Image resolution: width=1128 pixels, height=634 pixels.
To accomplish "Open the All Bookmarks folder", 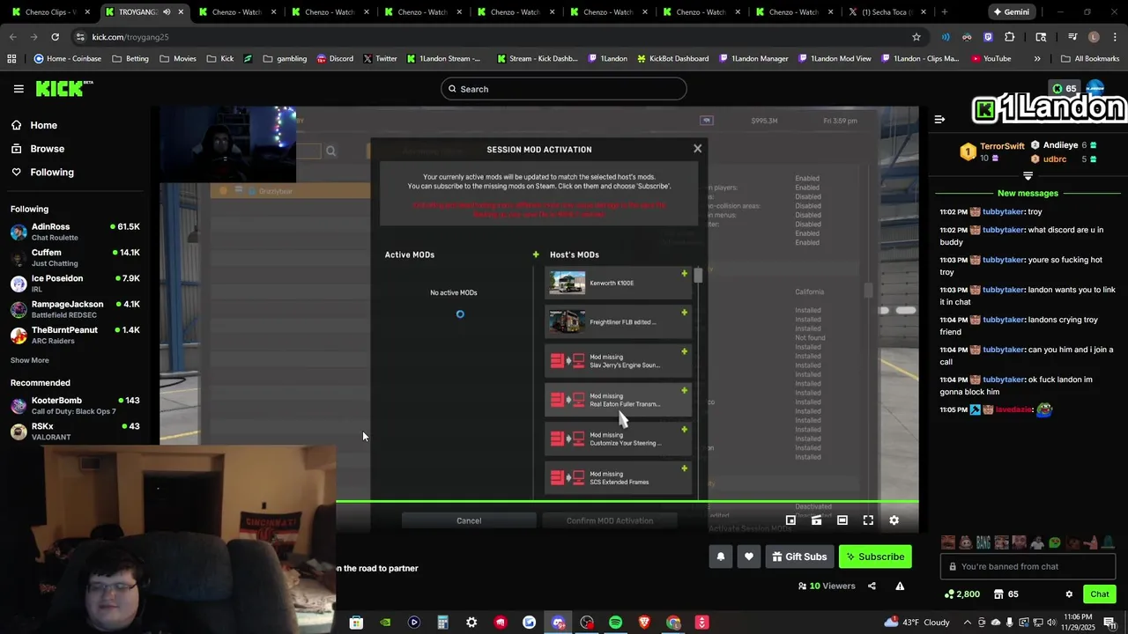I will point(1090,59).
